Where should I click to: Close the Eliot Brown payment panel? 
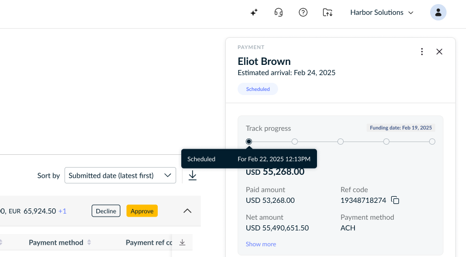click(x=439, y=52)
